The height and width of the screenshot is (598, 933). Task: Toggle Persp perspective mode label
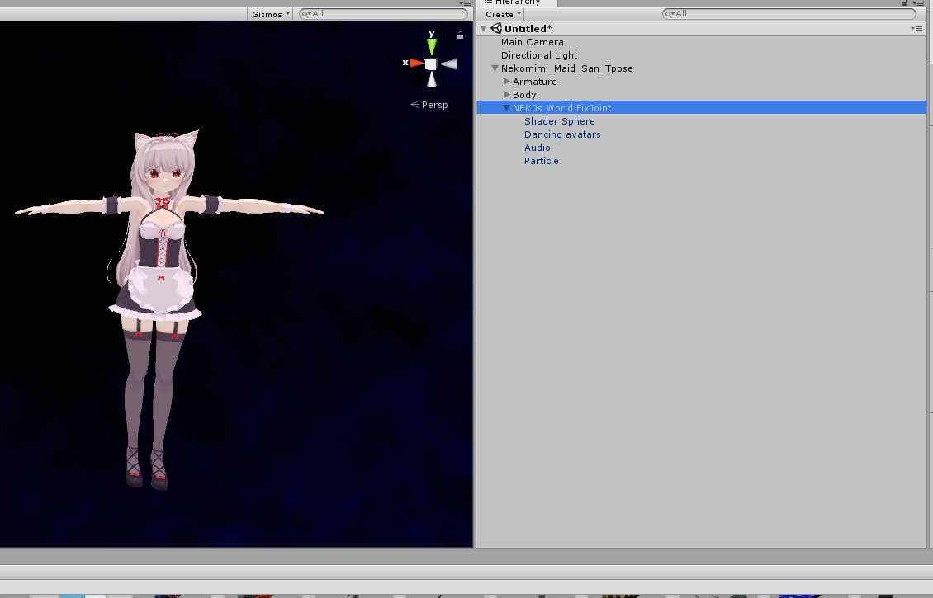point(429,105)
